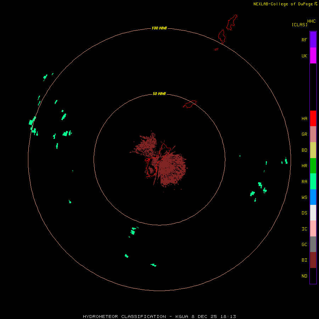Click the white DS legend swatch
319x319 pixels.
313,213
